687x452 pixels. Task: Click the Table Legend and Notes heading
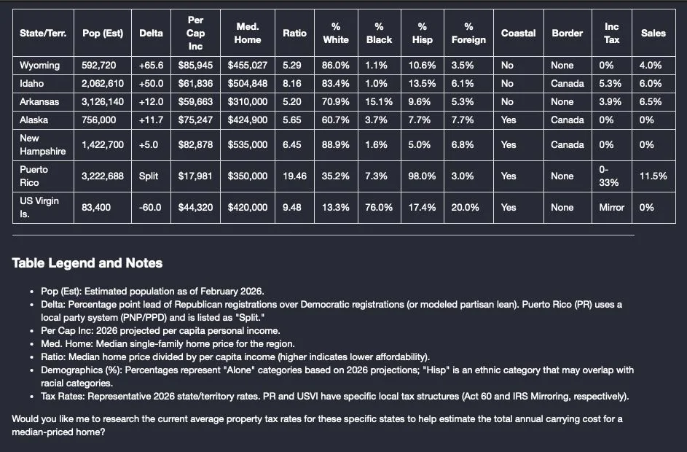pos(87,263)
